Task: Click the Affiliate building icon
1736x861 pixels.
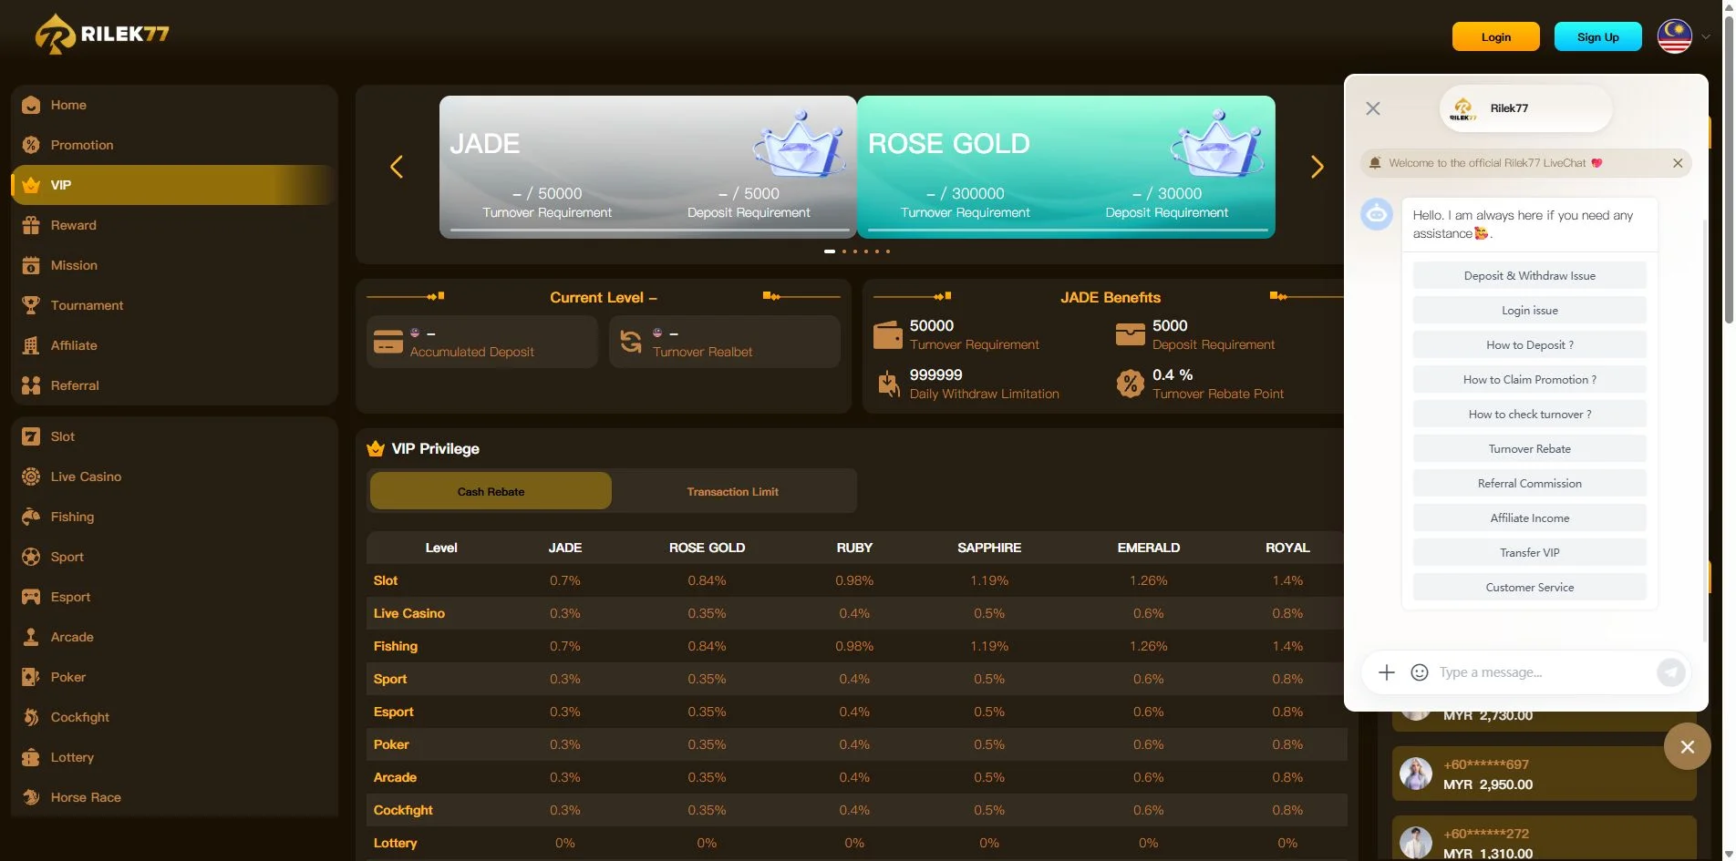Action: [x=31, y=345]
